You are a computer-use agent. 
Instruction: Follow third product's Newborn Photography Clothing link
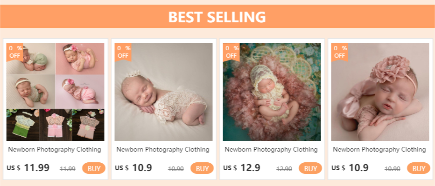tap(271, 150)
